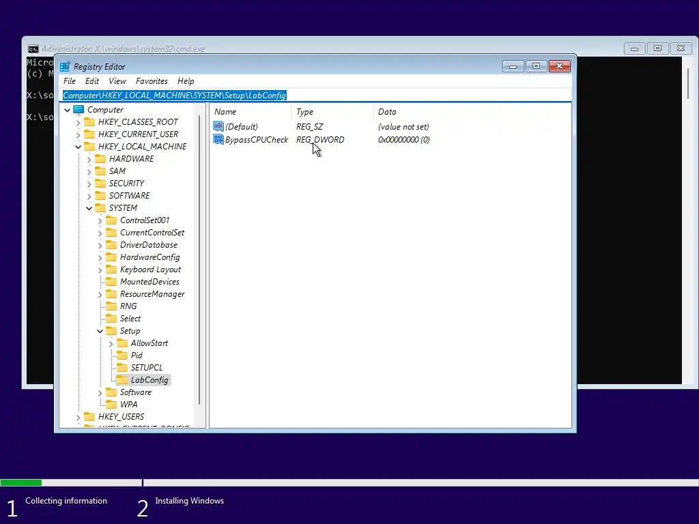Maximize the Registry Editor window
Screen dimensions: 699x524
point(537,66)
